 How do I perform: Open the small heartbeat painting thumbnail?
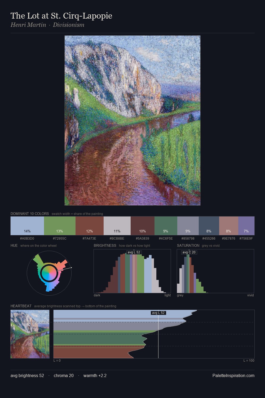tap(30, 334)
